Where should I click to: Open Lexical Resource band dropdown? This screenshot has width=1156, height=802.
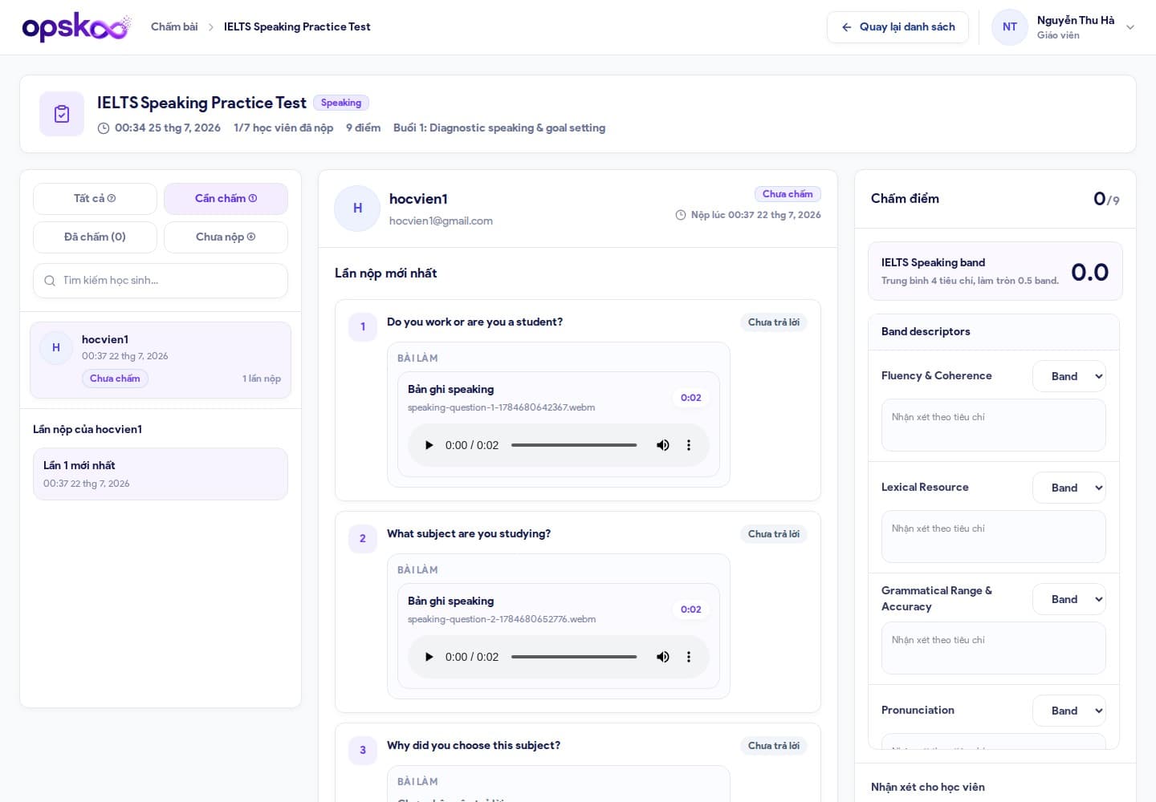[1069, 488]
